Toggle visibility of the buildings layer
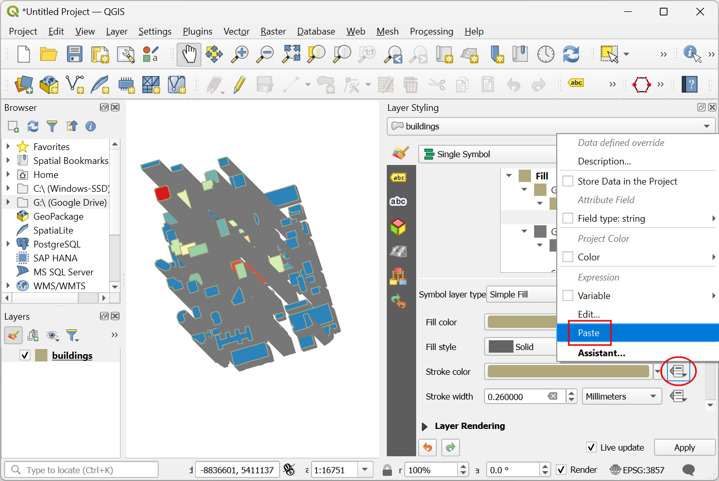719x481 pixels. coord(25,355)
